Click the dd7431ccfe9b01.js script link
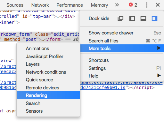Screen dimensions: 164x128 click(103, 88)
